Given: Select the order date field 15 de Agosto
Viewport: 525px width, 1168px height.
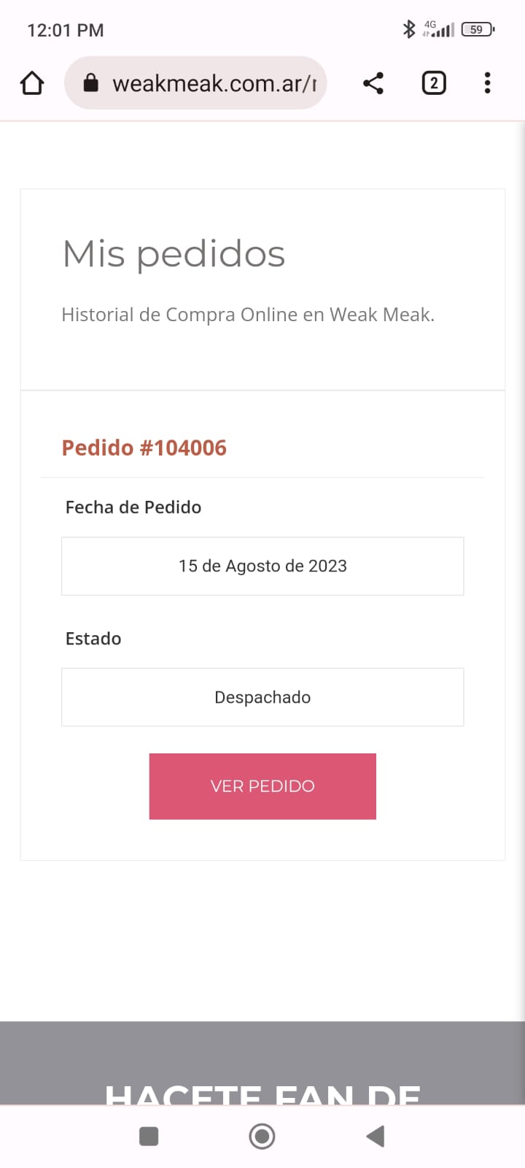Looking at the screenshot, I should coord(262,566).
